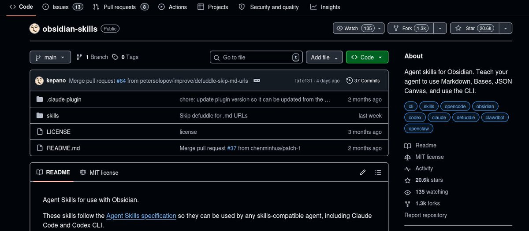This screenshot has width=529, height=231.
Task: Open Readme link in About sidebar
Action: coord(421,146)
